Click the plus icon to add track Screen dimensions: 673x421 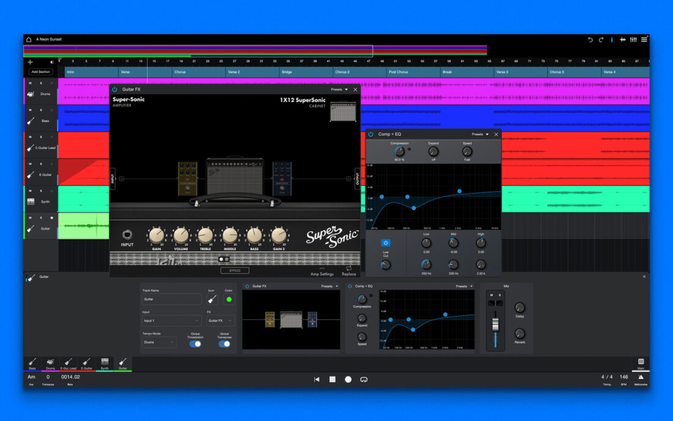pos(31,62)
